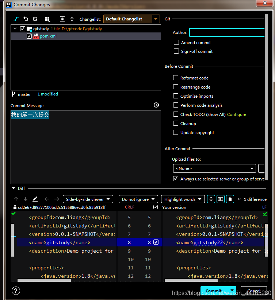Toggle synchronize scrolling icon
Viewport: 275px width, 300px height.
click(x=221, y=199)
